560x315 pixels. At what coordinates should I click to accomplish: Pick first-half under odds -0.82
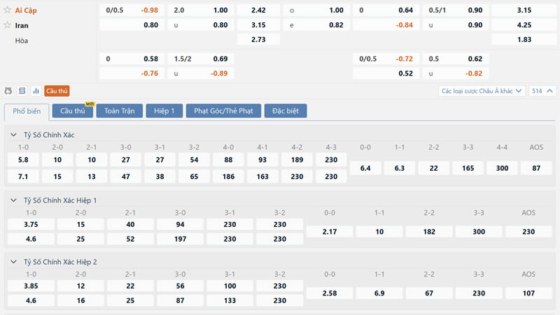click(x=456, y=73)
